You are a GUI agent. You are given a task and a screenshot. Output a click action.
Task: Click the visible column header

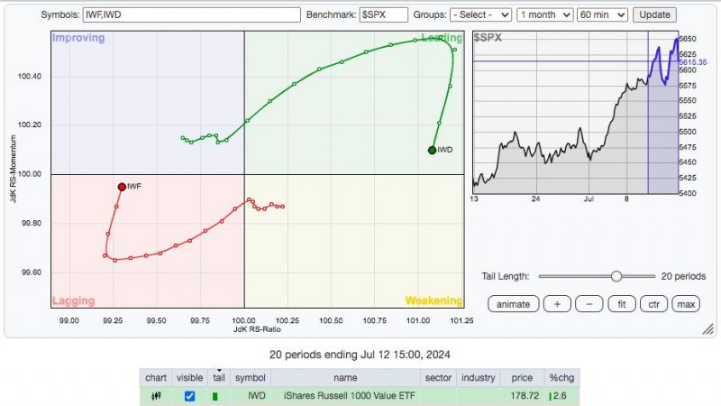(x=189, y=378)
